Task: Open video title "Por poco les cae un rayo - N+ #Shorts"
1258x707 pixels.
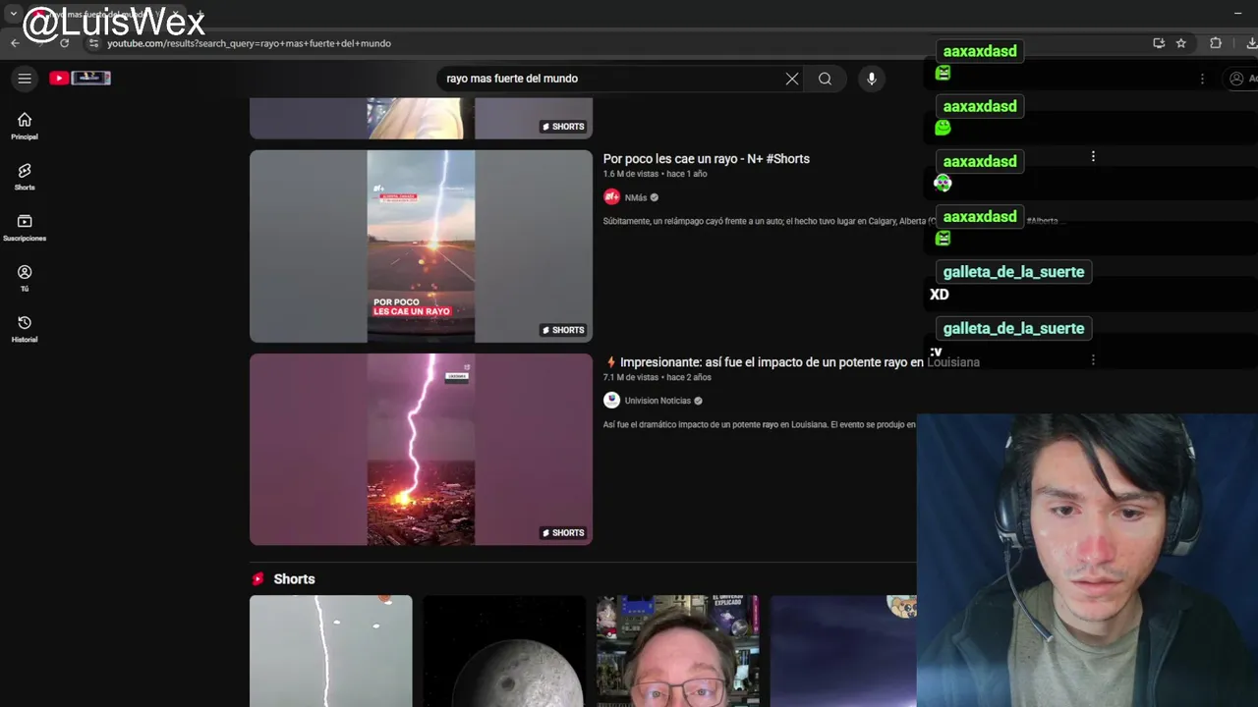Action: (x=707, y=159)
